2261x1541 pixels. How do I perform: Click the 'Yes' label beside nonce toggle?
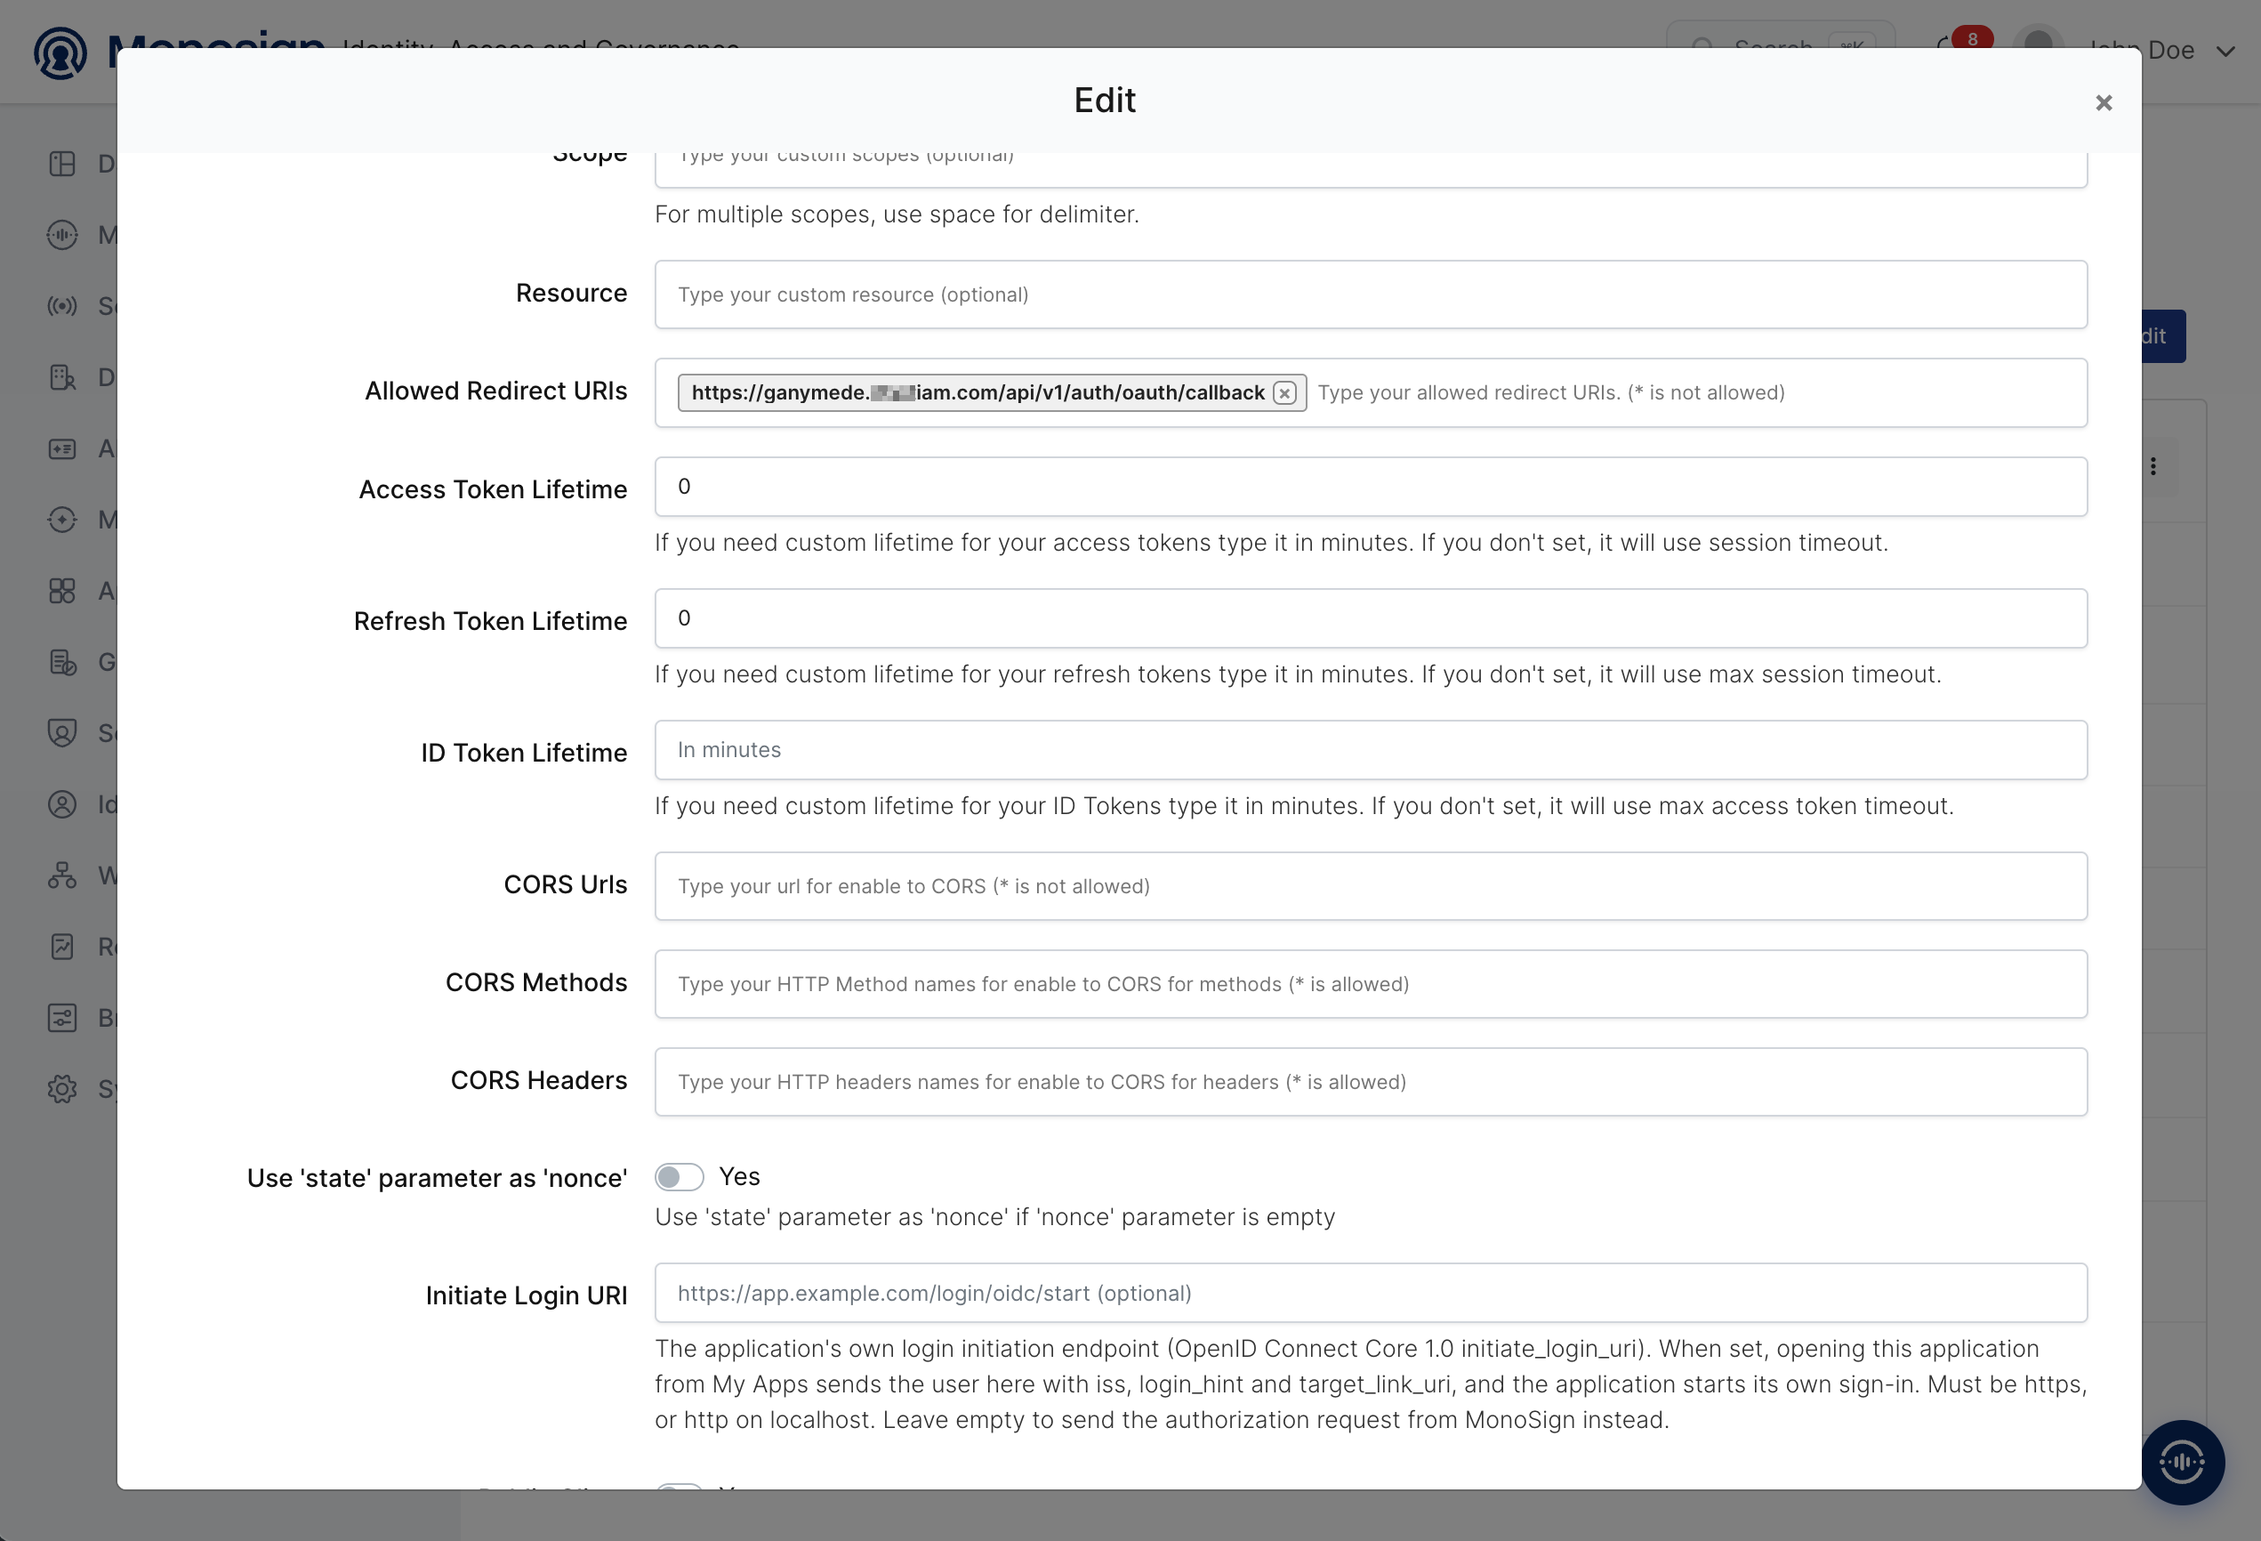739,1177
